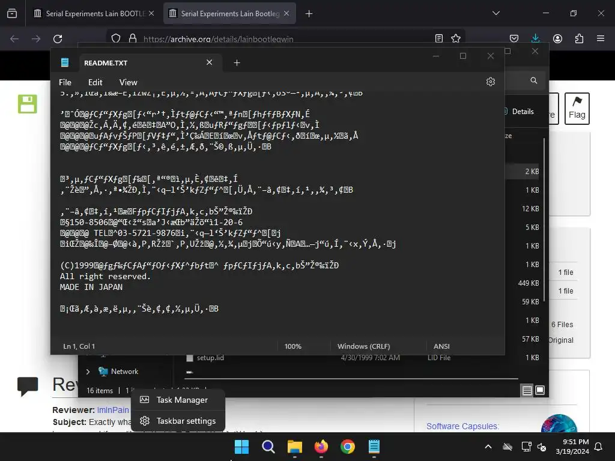Open Firefox downloads panel
Image resolution: width=615 pixels, height=461 pixels.
(x=535, y=38)
